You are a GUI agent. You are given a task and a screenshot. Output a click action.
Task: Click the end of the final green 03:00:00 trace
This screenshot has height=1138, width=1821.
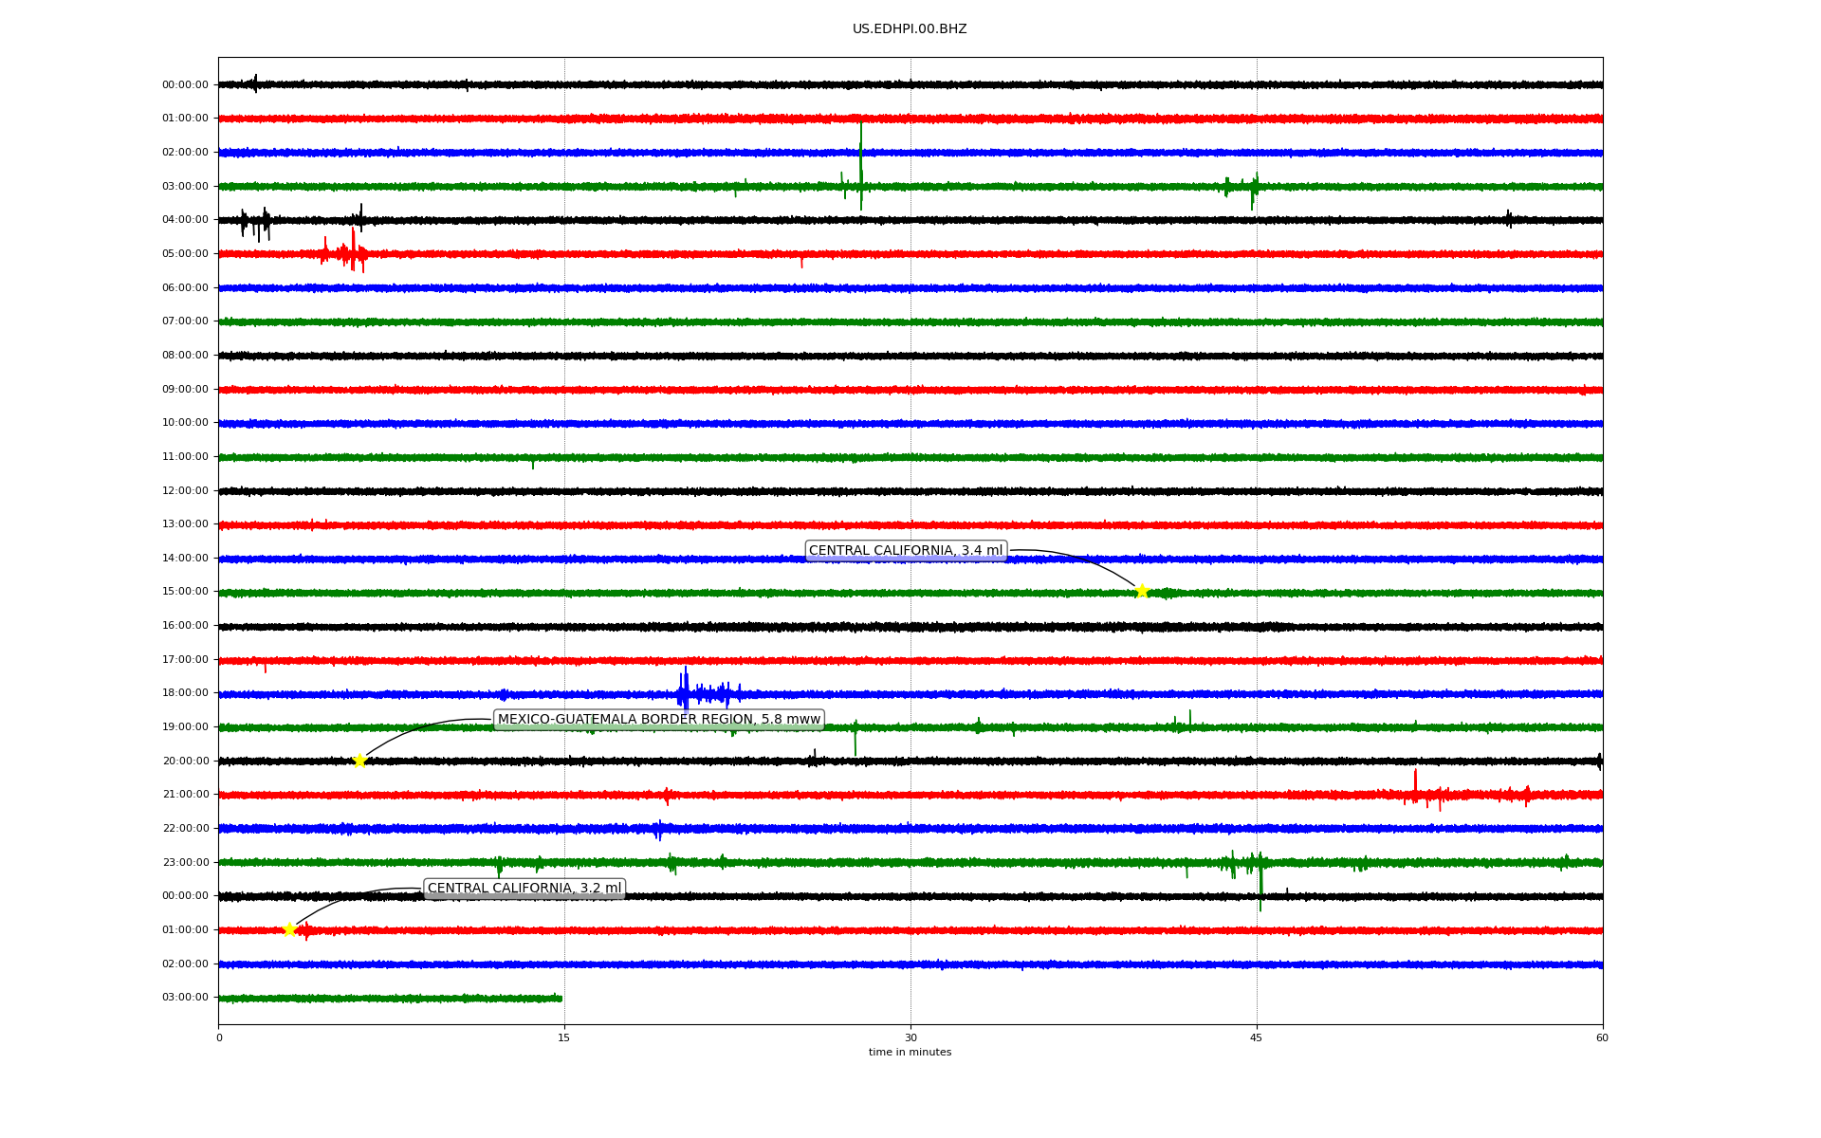coord(561,998)
